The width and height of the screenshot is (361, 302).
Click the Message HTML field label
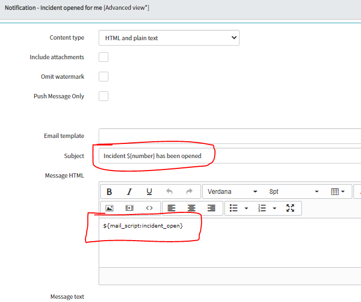(x=65, y=175)
